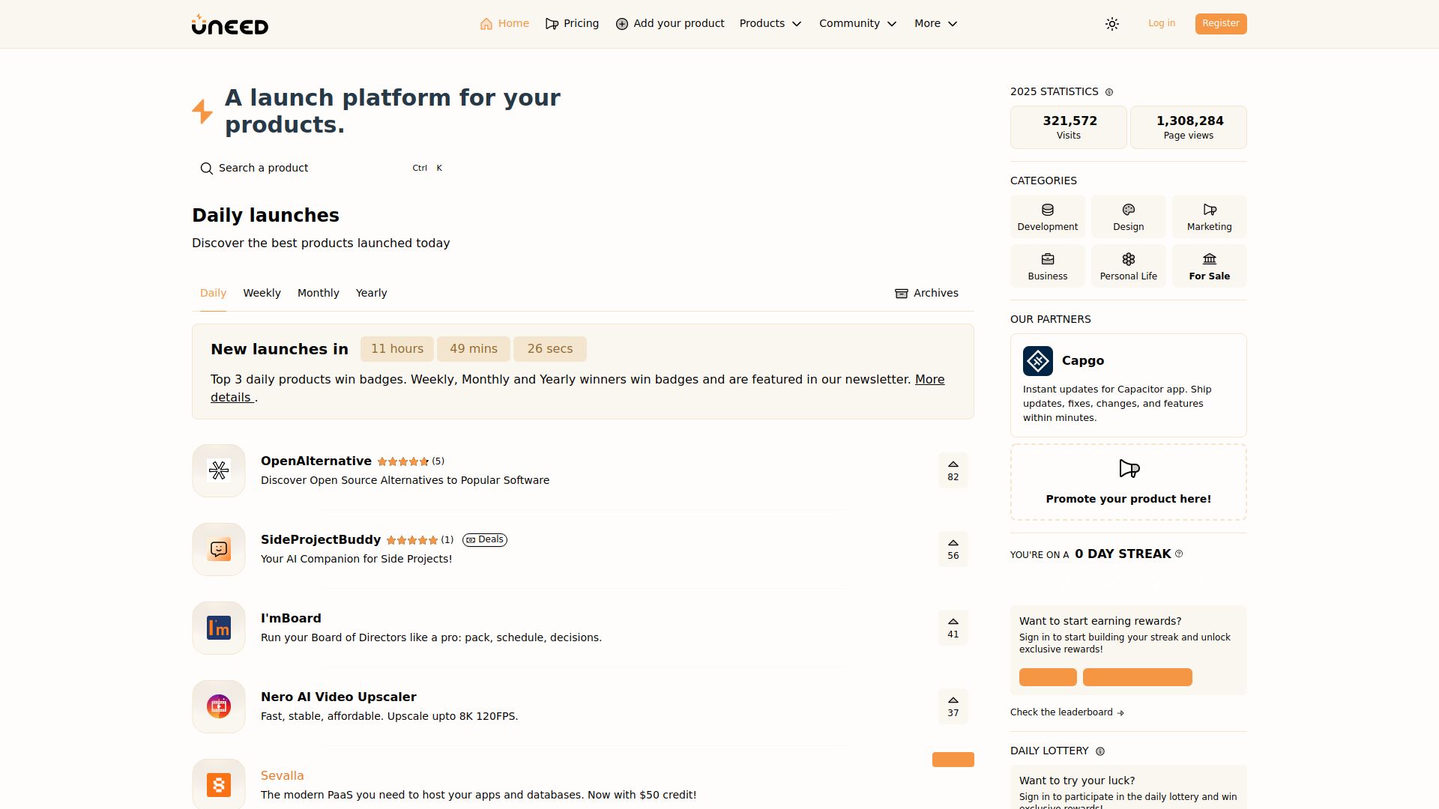Choose the Personal Life category
The height and width of the screenshot is (809, 1439).
point(1128,267)
